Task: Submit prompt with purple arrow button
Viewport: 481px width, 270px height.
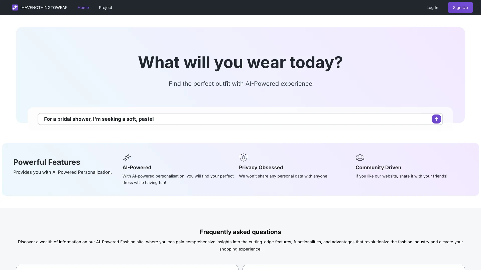Action: 436,119
